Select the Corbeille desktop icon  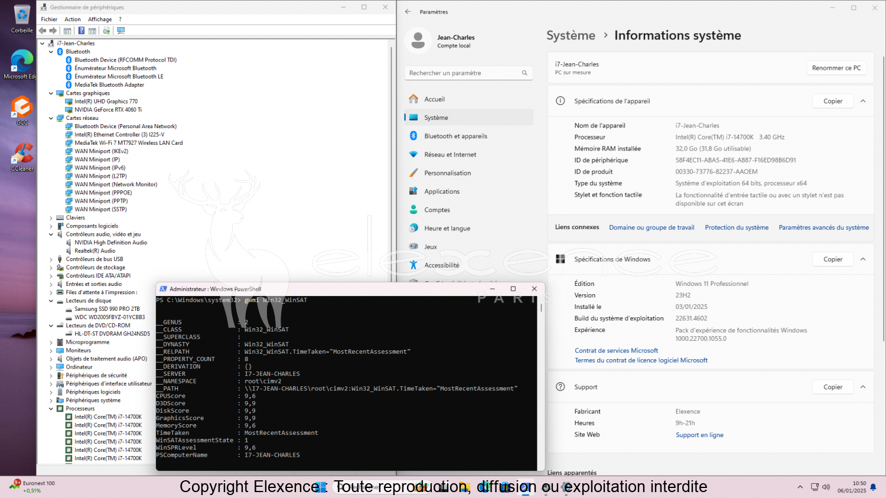22,19
